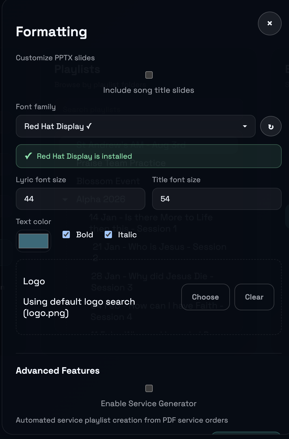The image size is (289, 439).
Task: Open the Font family dropdown
Action: pyautogui.click(x=135, y=126)
